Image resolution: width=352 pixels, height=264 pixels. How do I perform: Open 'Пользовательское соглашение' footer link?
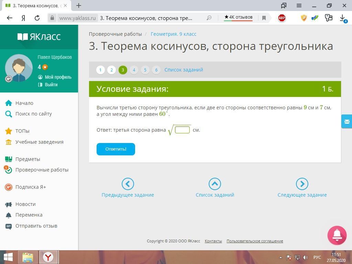coord(255,241)
